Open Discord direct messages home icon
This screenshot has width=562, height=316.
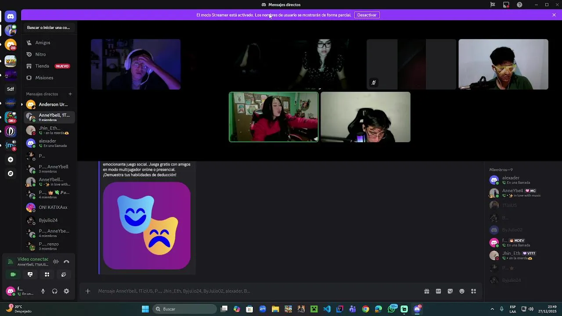point(11,16)
